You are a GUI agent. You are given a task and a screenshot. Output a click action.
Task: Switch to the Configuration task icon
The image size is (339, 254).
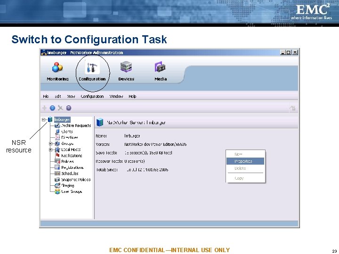(92, 67)
